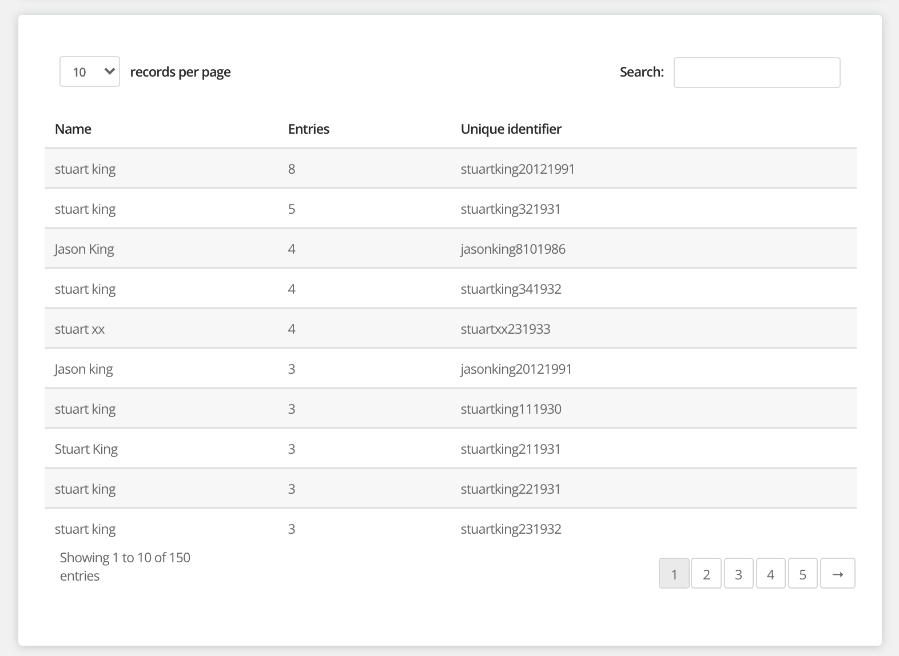Image resolution: width=899 pixels, height=656 pixels.
Task: Click identifier stuartking341932
Action: point(511,289)
